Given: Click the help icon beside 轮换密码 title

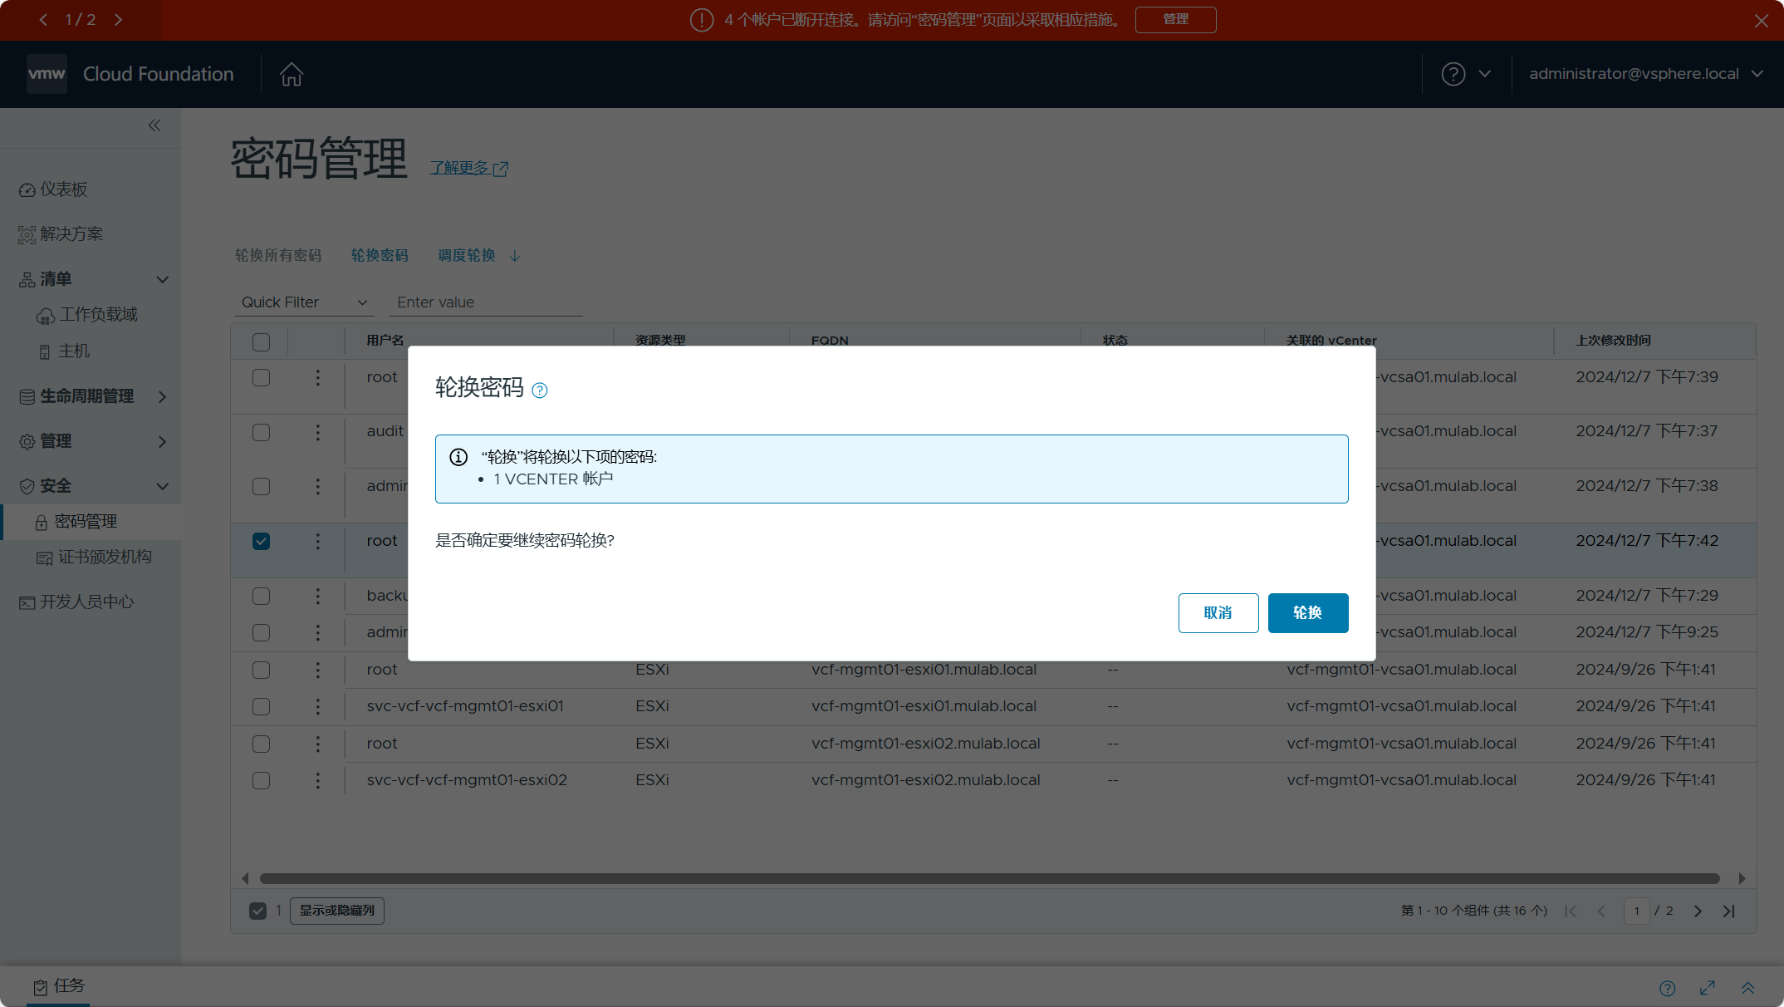Looking at the screenshot, I should [540, 391].
